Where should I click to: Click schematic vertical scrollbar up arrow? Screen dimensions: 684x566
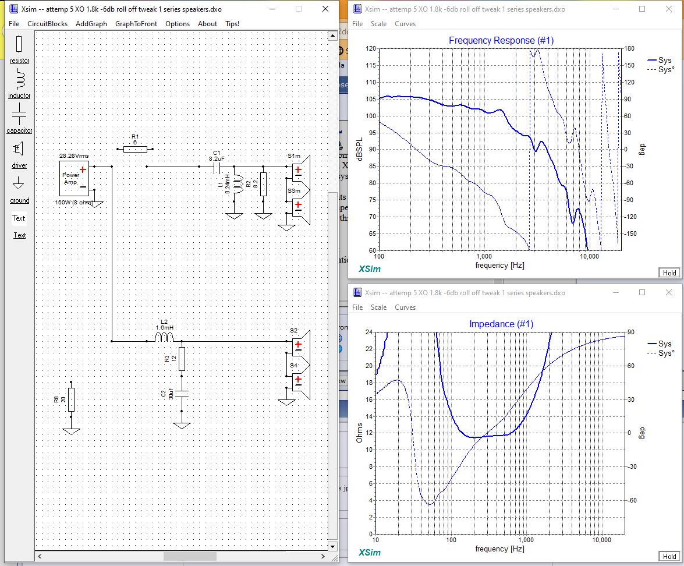[333, 36]
